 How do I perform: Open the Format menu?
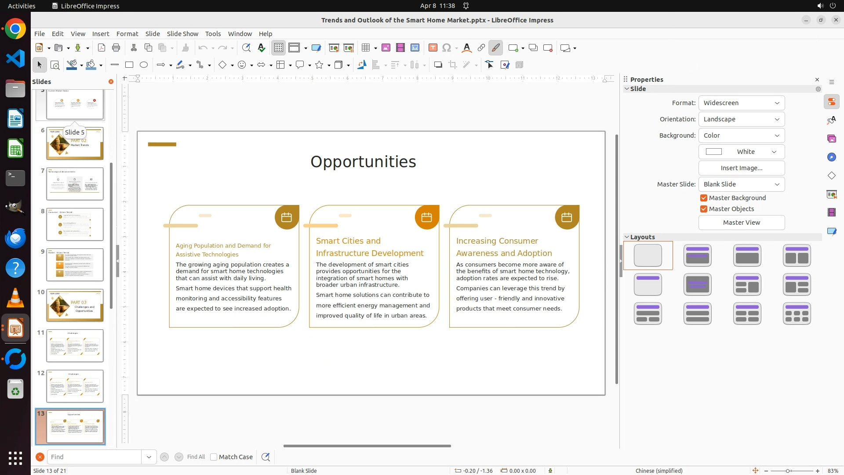(127, 34)
